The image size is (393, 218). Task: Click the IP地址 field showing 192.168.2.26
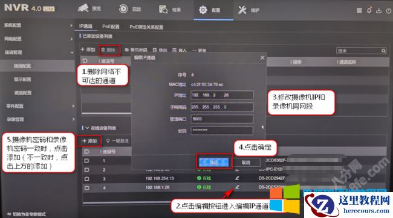tap(222, 95)
